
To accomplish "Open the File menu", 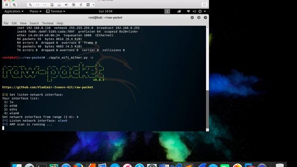I will 6,23.
